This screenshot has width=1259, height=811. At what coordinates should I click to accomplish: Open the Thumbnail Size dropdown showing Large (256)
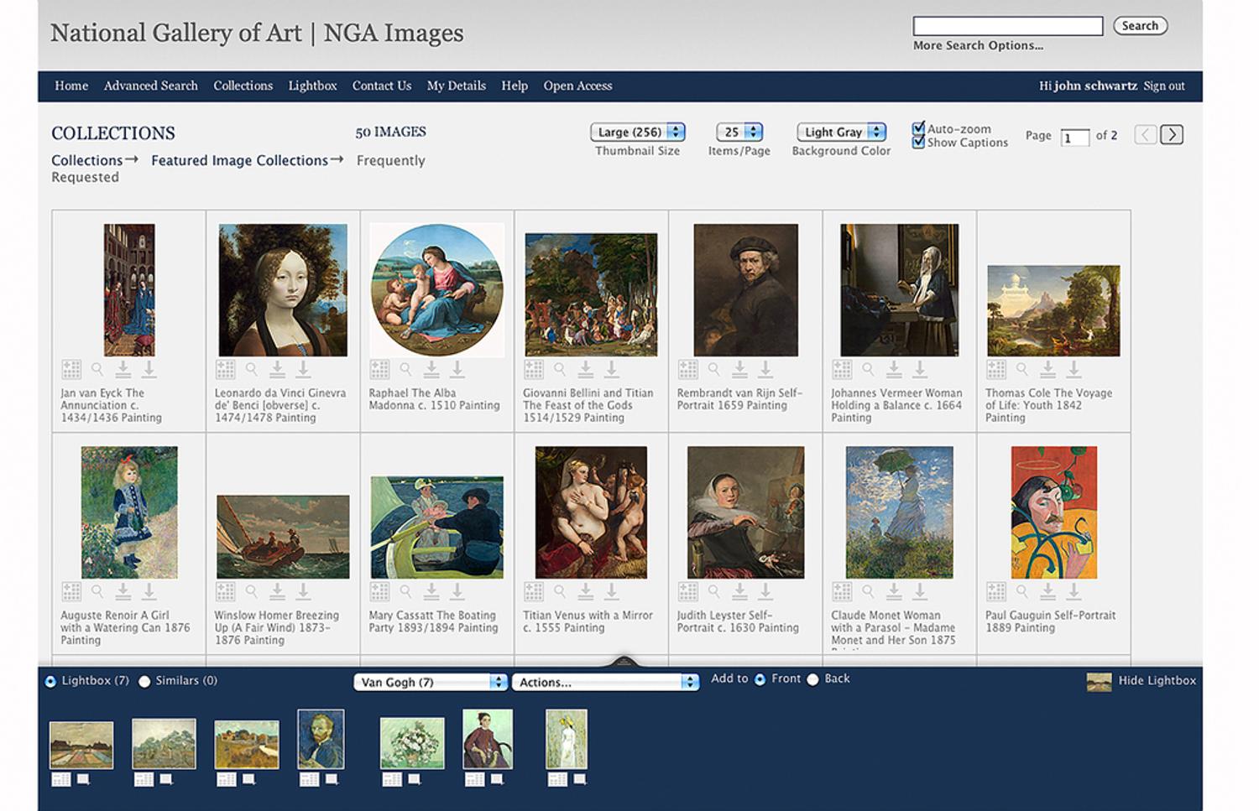638,133
